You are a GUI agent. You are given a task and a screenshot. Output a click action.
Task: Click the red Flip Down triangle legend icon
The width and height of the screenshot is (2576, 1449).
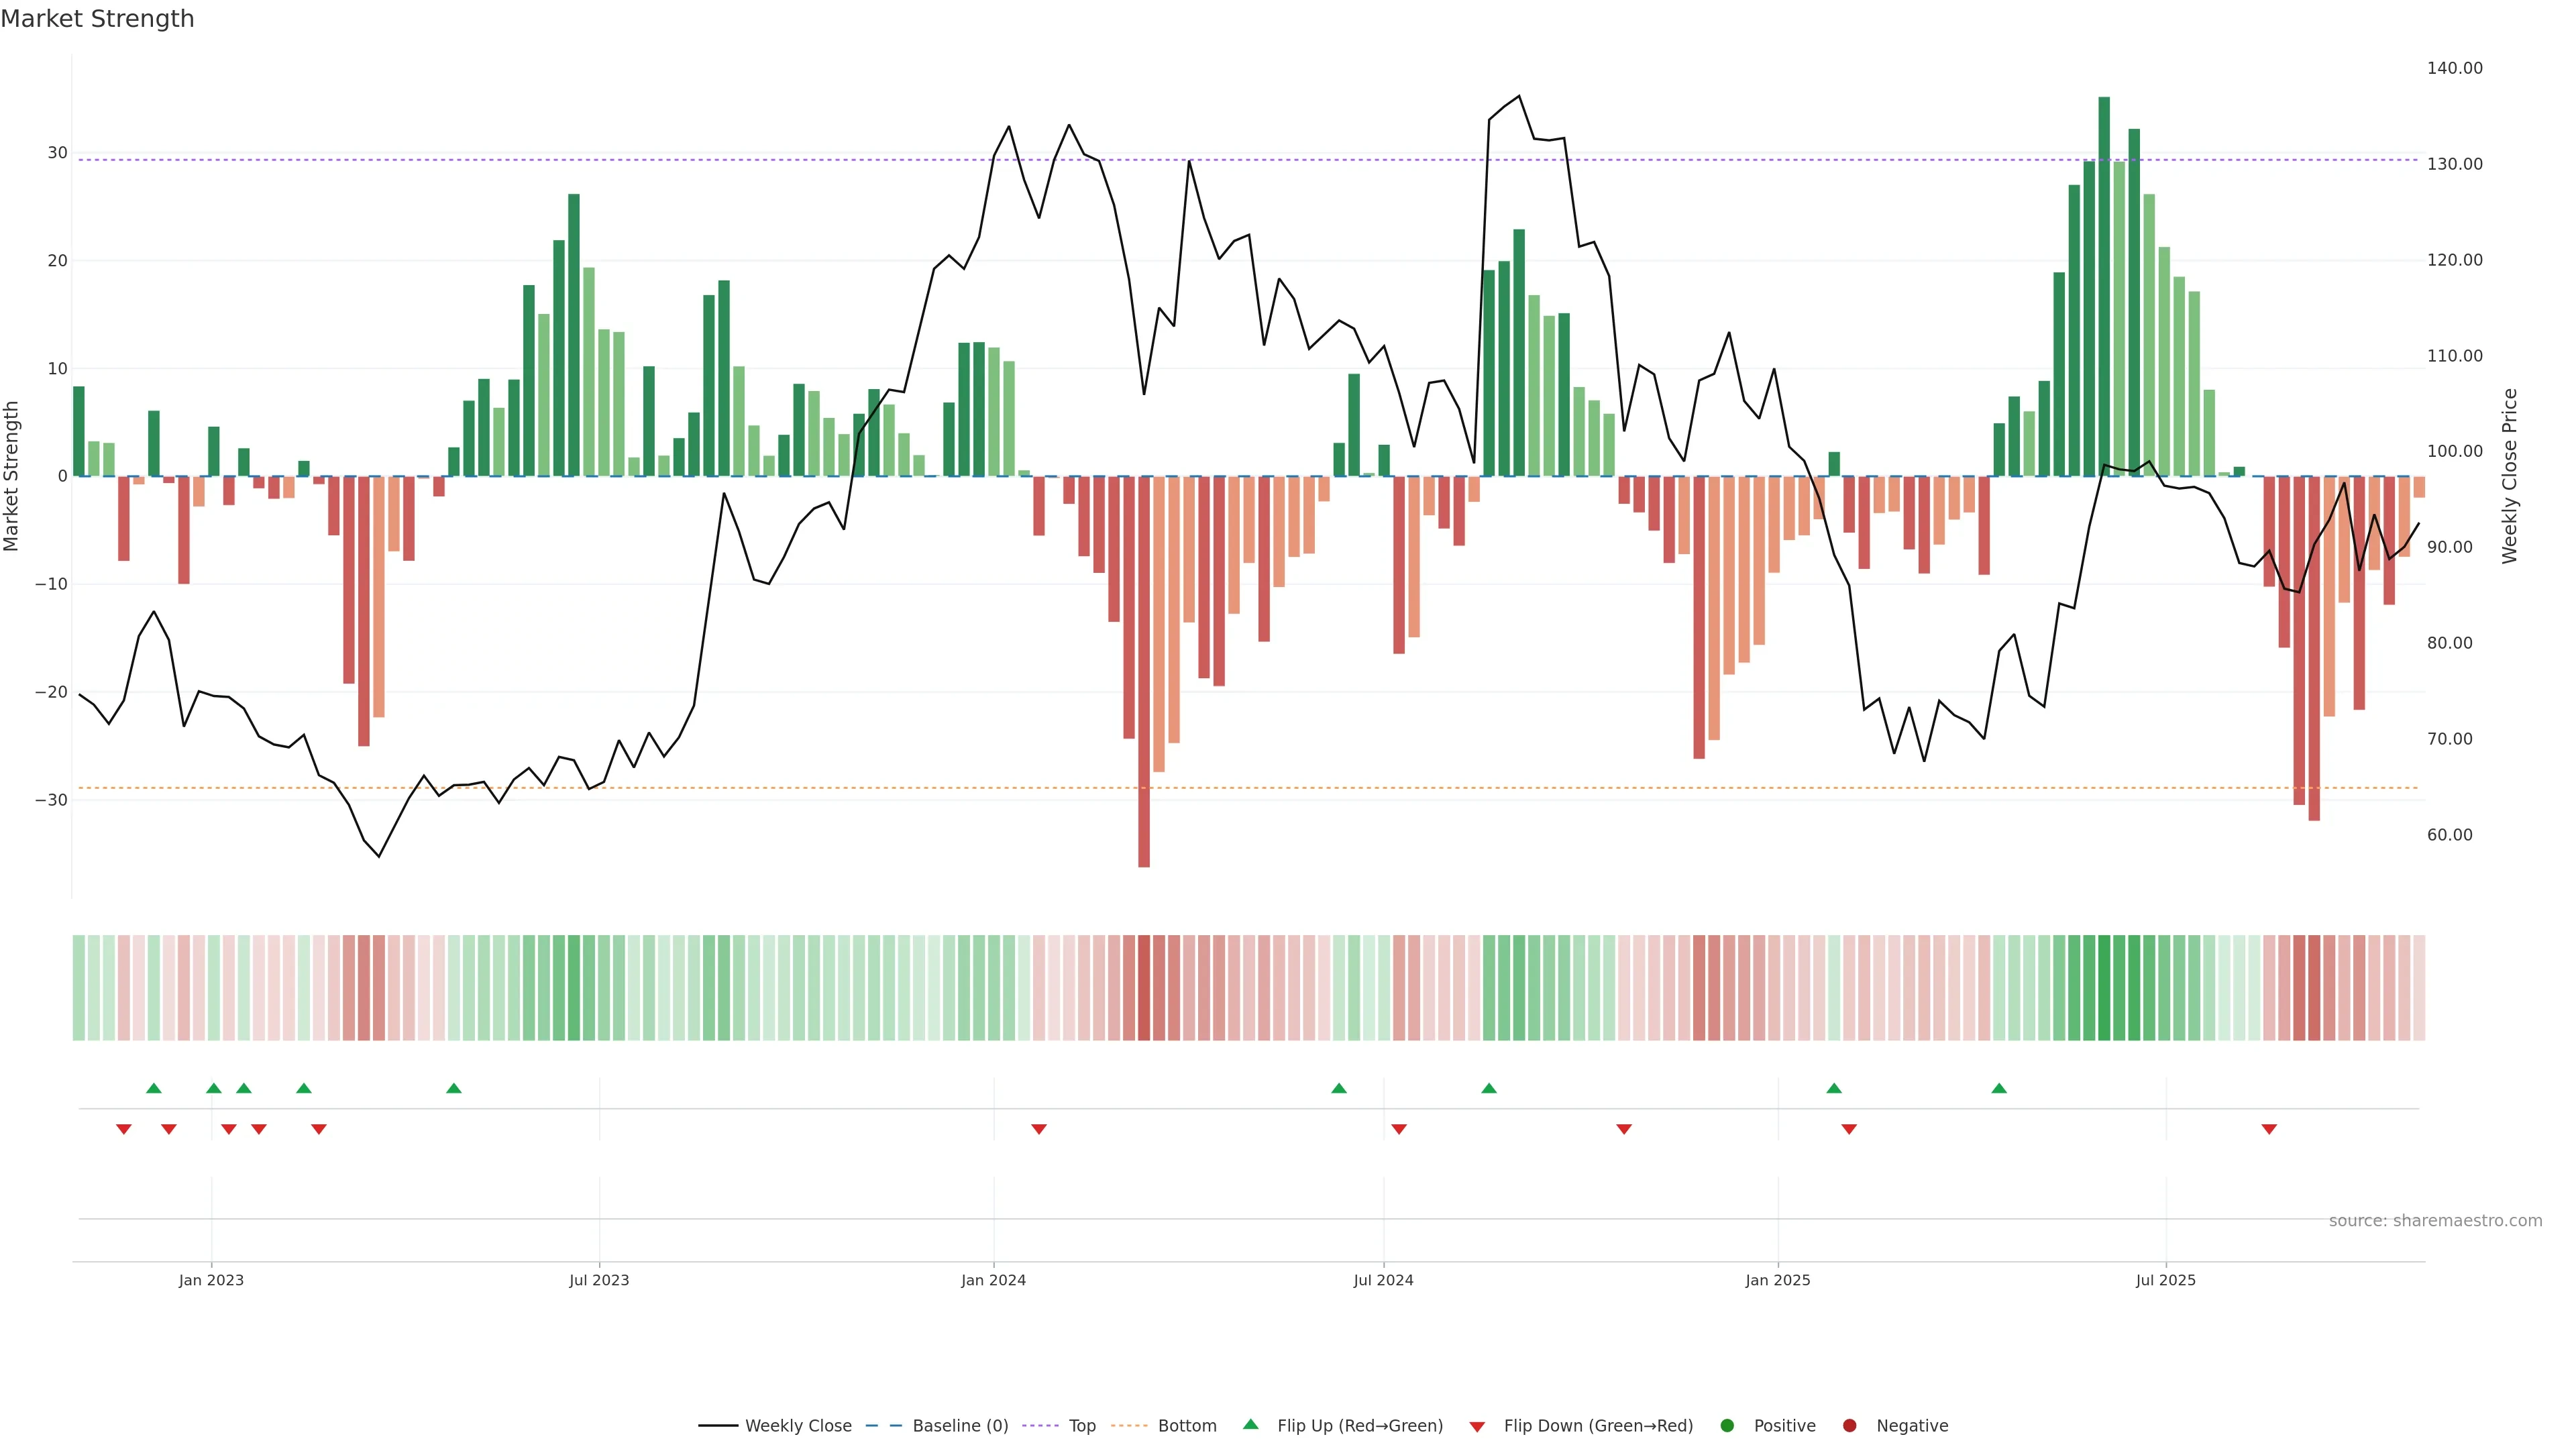coord(1477,1427)
